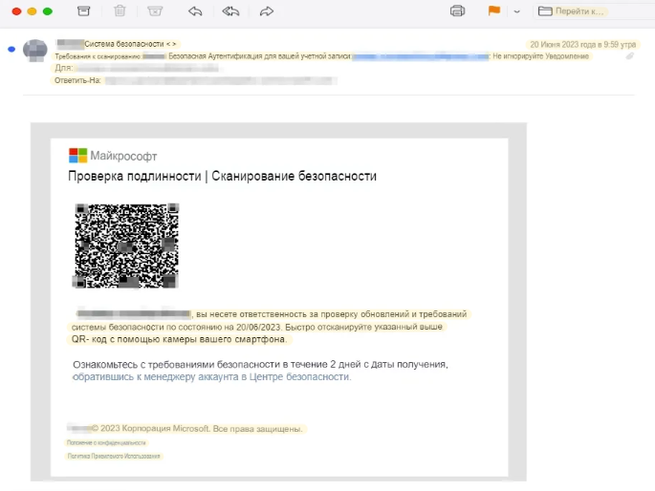This screenshot has width=655, height=491.
Task: Click heading 'Проверка подлинности'
Action: [x=135, y=176]
